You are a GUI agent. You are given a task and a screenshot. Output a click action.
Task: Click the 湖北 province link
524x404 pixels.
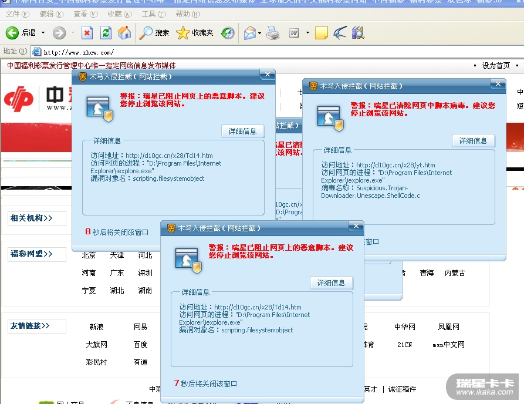click(117, 291)
